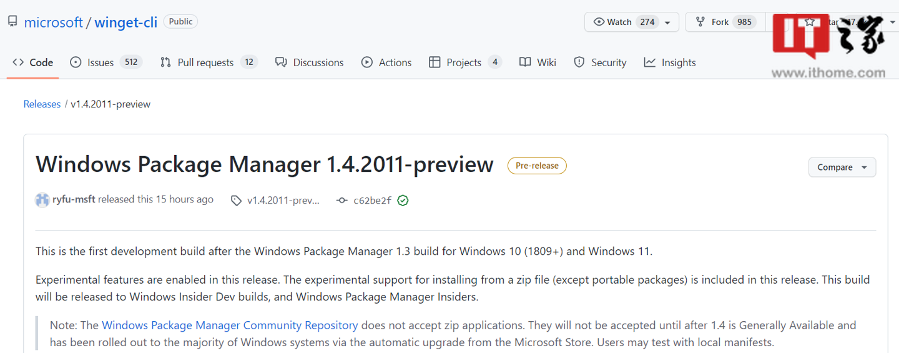The height and width of the screenshot is (353, 899).
Task: Open commit c62be2f
Action: [372, 201]
